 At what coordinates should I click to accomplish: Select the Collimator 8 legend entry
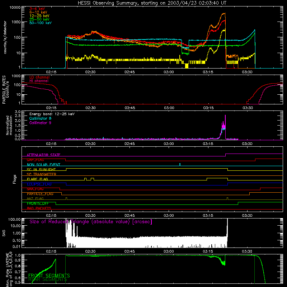pyautogui.click(x=40, y=118)
